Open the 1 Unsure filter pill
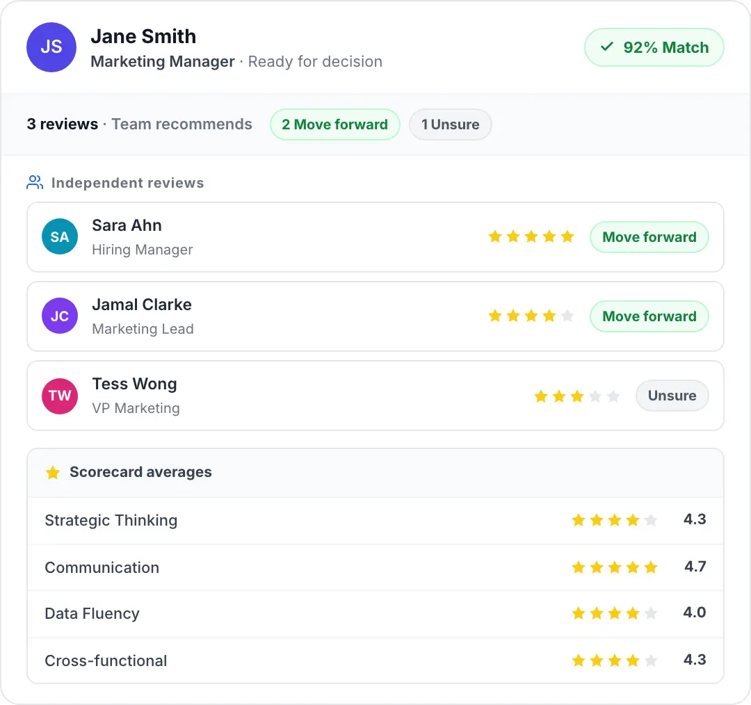Screen dimensions: 751x705 [x=450, y=124]
